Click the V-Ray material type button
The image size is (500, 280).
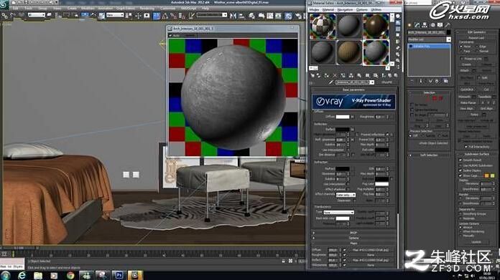[386, 82]
